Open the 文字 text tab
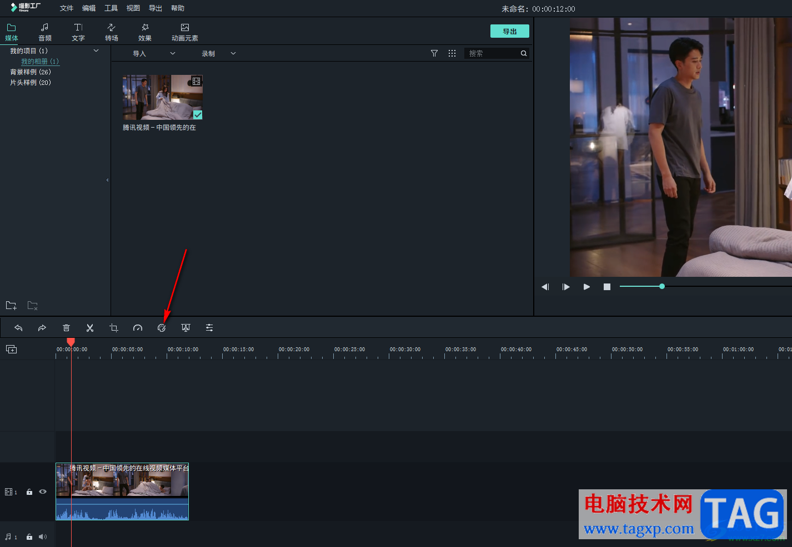This screenshot has width=792, height=547. coord(78,32)
